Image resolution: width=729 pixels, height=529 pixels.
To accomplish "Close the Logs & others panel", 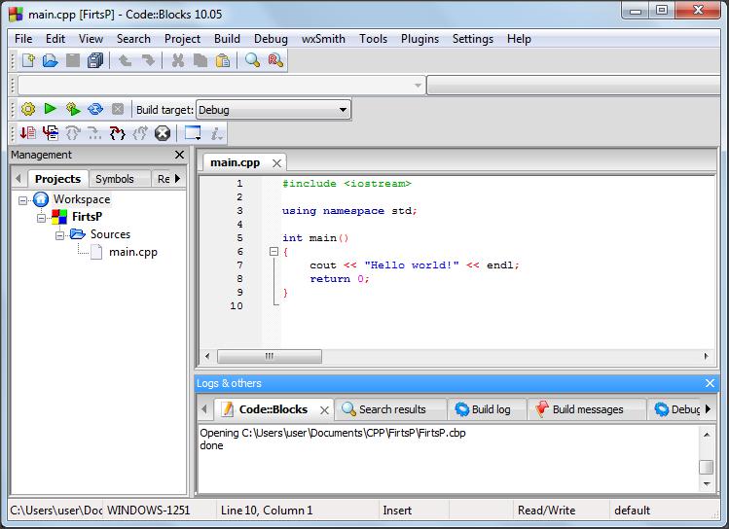I will 710,383.
